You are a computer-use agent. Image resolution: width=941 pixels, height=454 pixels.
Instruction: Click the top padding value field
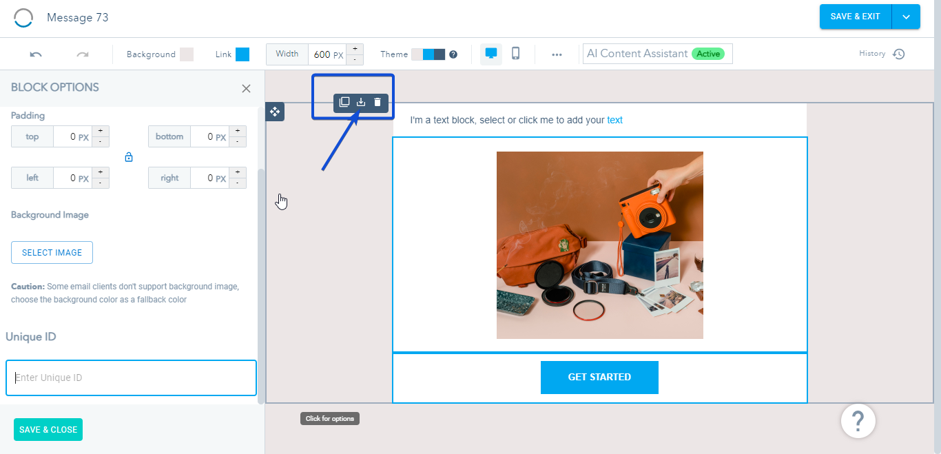tap(72, 136)
